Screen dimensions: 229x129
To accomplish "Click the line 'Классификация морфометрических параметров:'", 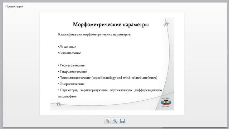I will coord(94,34).
